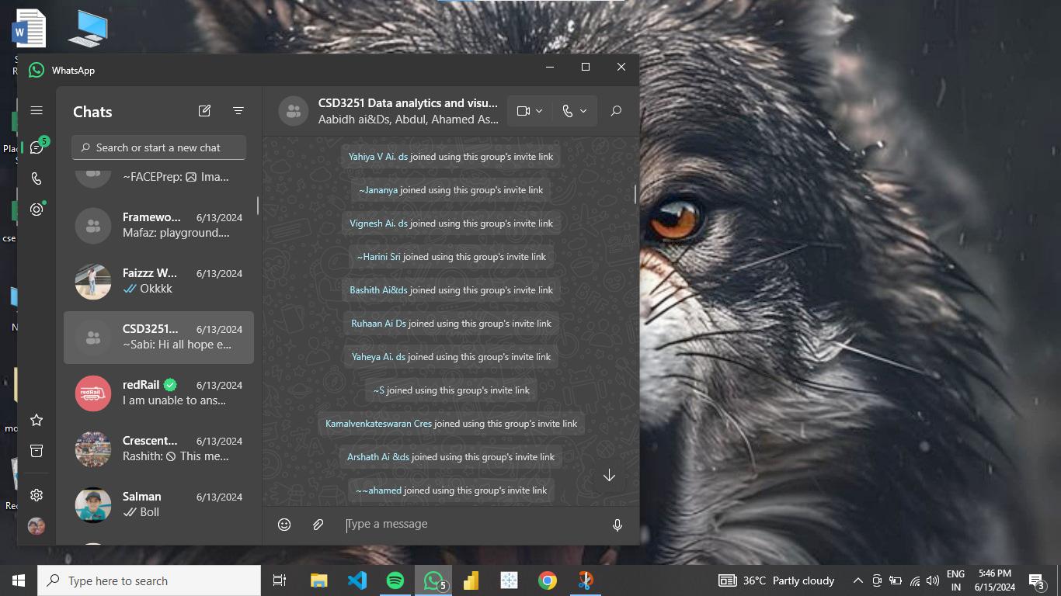Open the Faizzz W... chat
This screenshot has height=596, width=1061.
point(158,282)
